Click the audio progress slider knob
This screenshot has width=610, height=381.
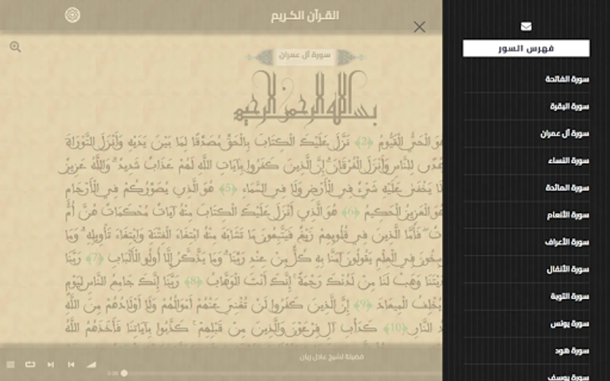tap(124, 373)
